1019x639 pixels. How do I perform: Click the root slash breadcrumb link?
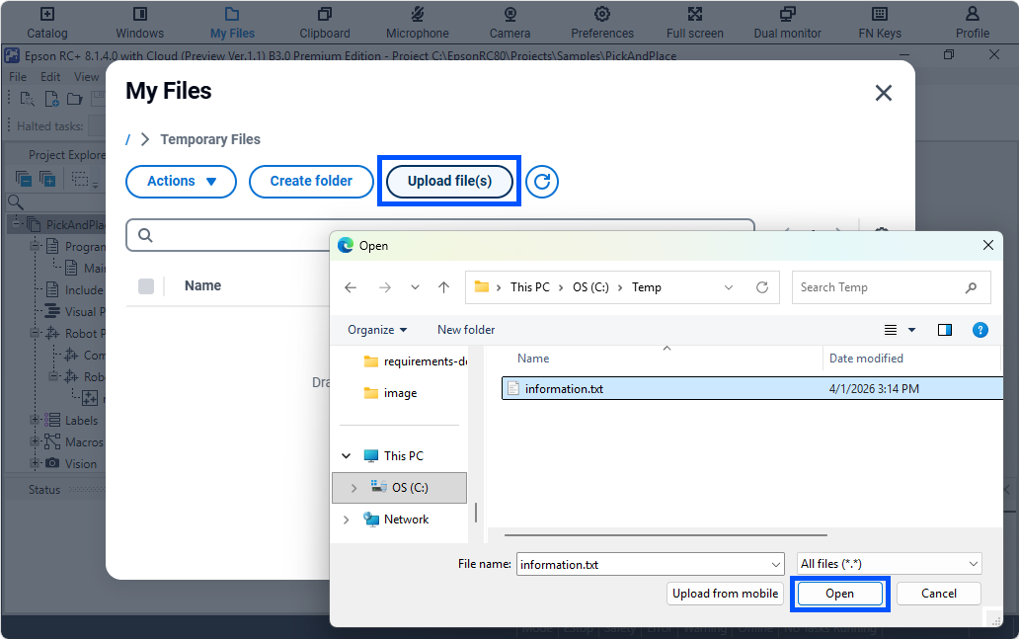coord(128,140)
